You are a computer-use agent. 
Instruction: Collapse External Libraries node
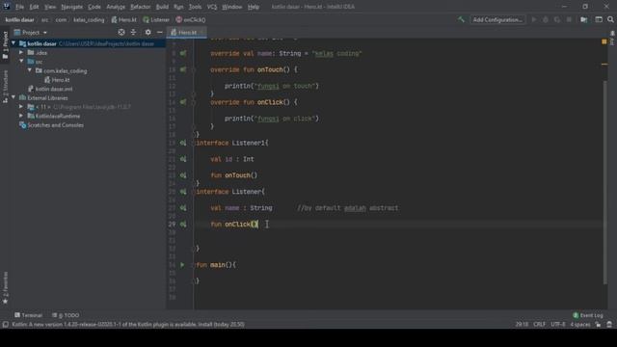click(x=13, y=97)
